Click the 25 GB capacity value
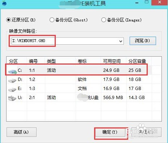This screenshot has width=168, height=143. coord(135,70)
